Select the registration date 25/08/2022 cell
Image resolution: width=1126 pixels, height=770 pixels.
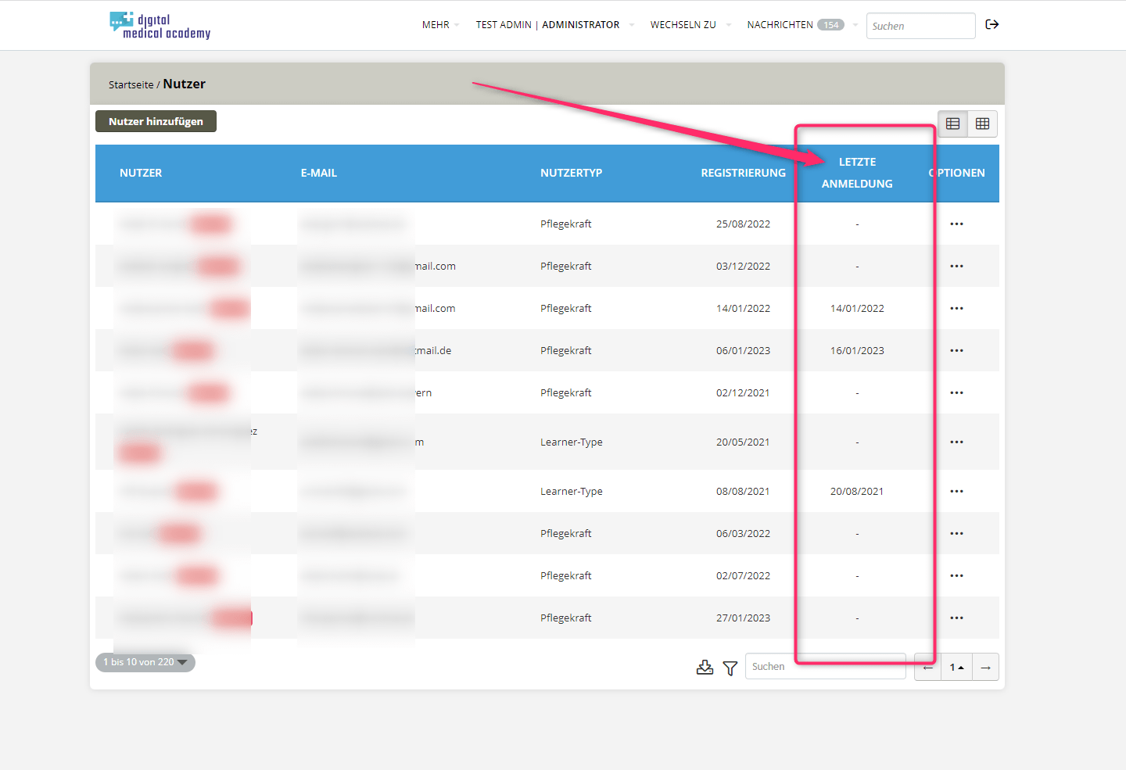point(743,224)
